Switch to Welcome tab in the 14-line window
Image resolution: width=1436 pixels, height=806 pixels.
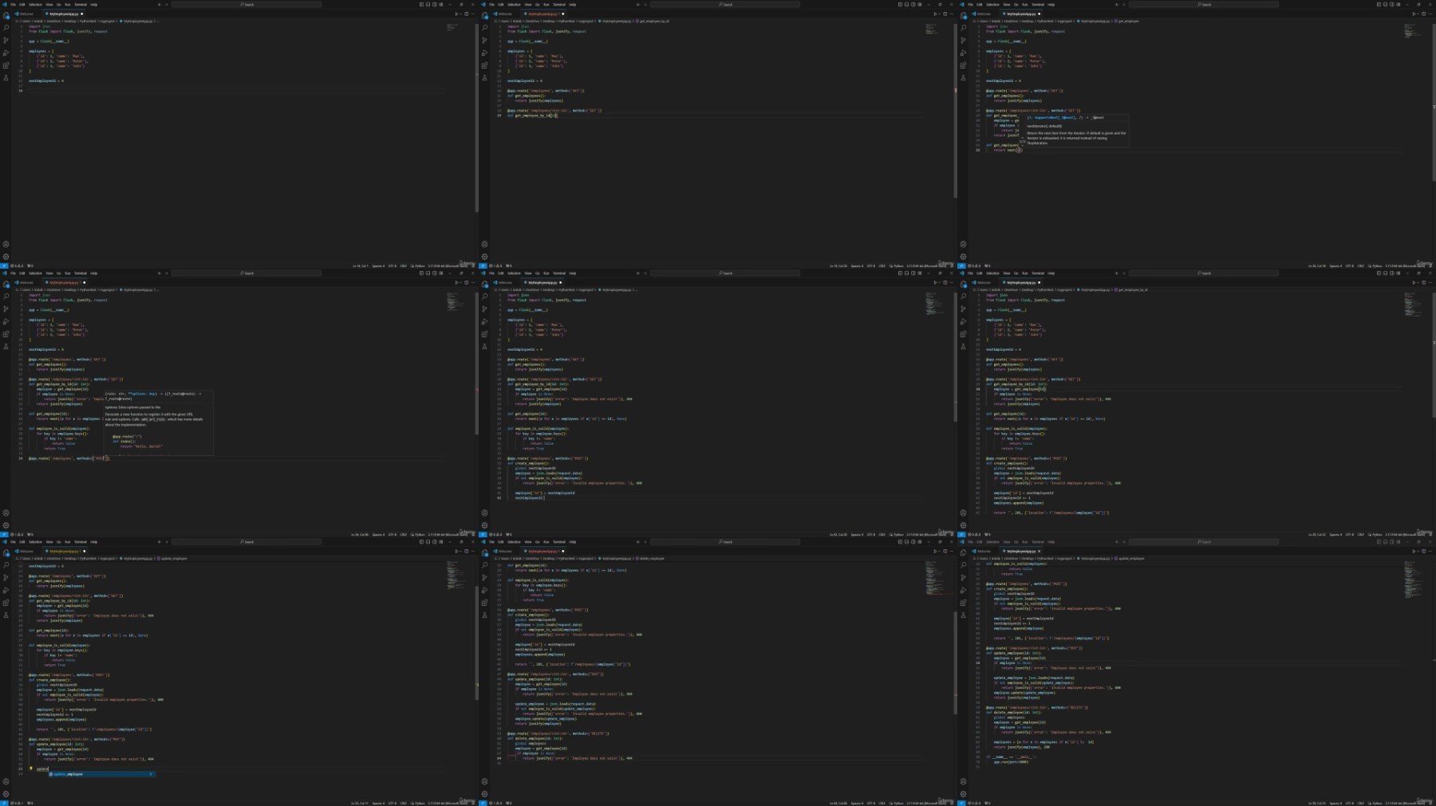pos(26,14)
